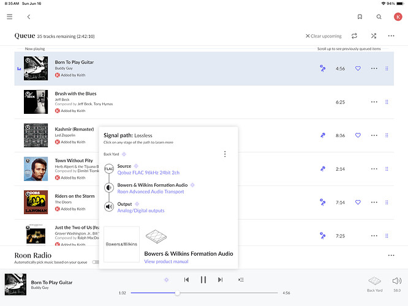The height and width of the screenshot is (306, 408).
Task: Click the Jeff Beck artist name
Action: 62,100
